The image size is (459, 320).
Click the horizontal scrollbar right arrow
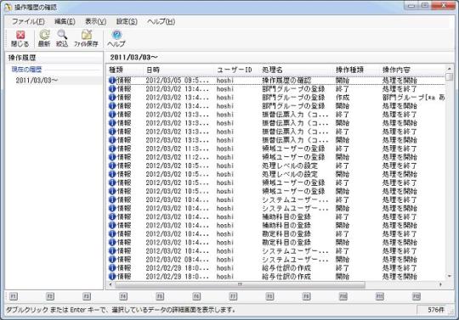point(440,284)
